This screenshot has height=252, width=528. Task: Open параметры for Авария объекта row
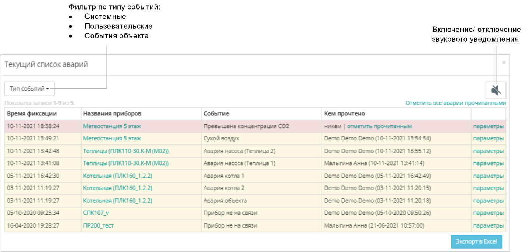pos(488,201)
